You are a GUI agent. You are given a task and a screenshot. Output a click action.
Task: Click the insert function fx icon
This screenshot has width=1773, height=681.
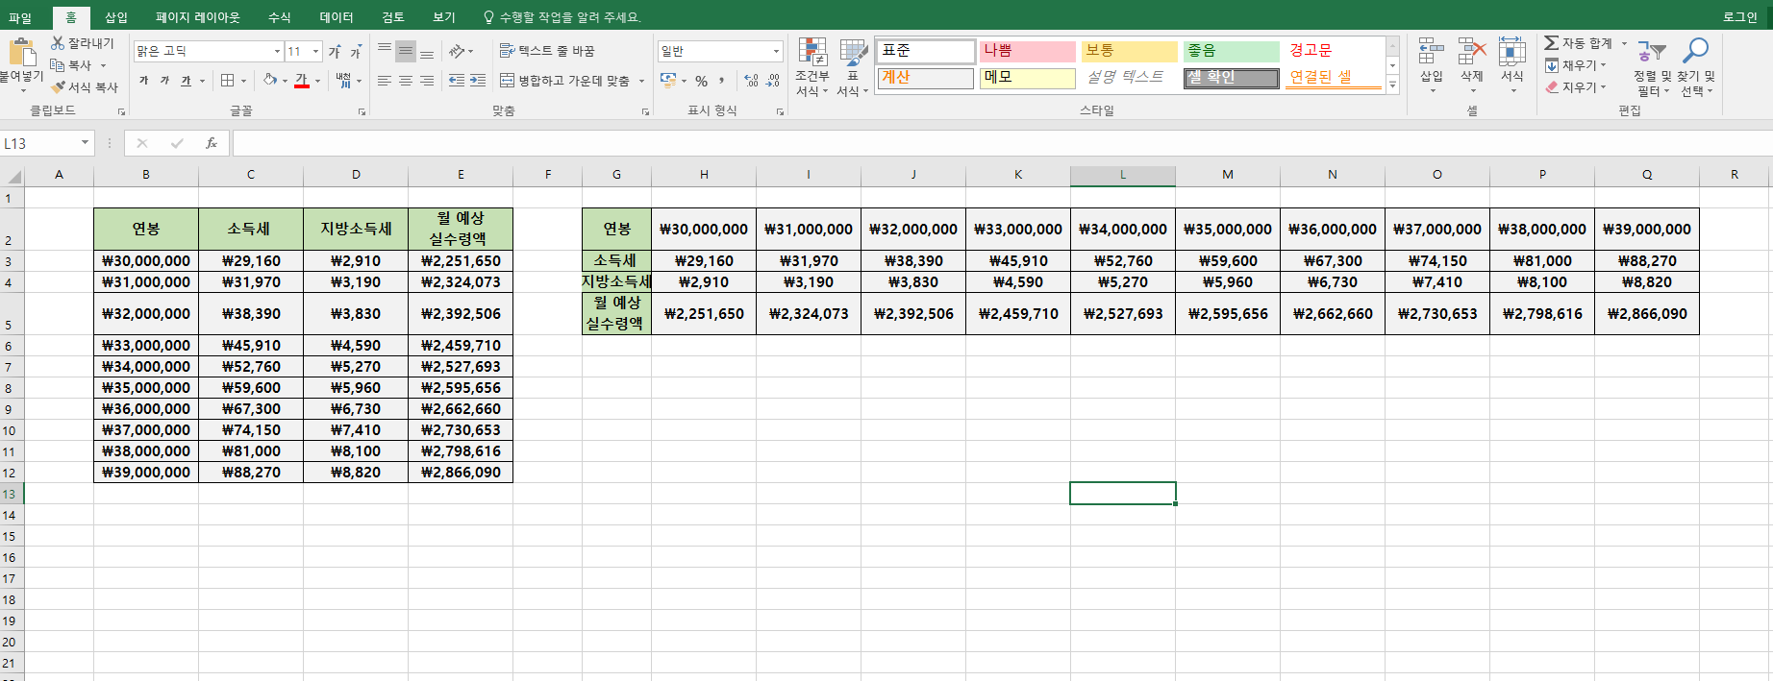(212, 143)
